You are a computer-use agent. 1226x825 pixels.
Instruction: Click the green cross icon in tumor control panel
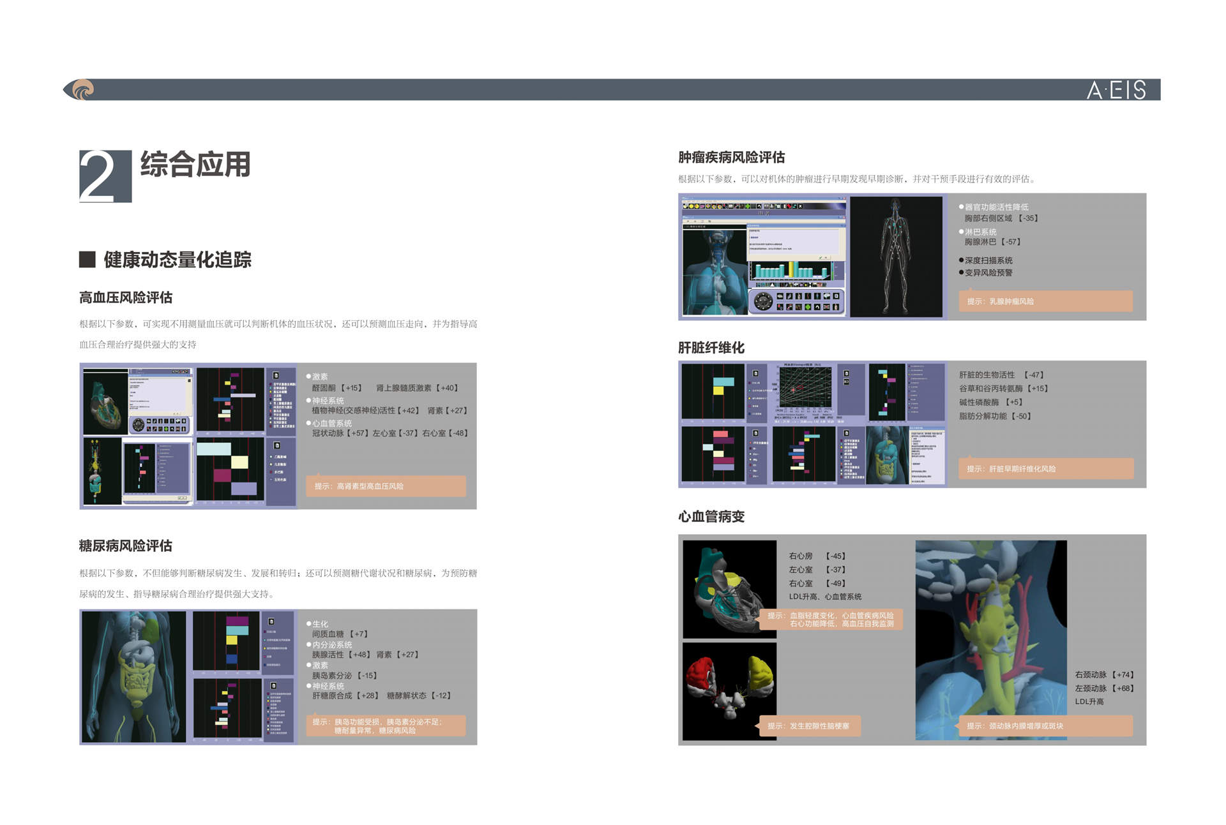[808, 307]
